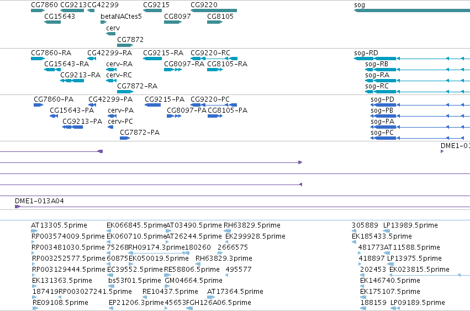Select the cerv gene label
The height and width of the screenshot is (311, 470).
[x=113, y=28]
